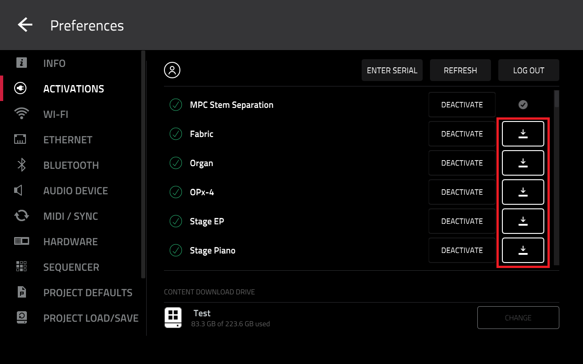Open HARDWARE preferences
This screenshot has height=364, width=583.
[x=71, y=242]
